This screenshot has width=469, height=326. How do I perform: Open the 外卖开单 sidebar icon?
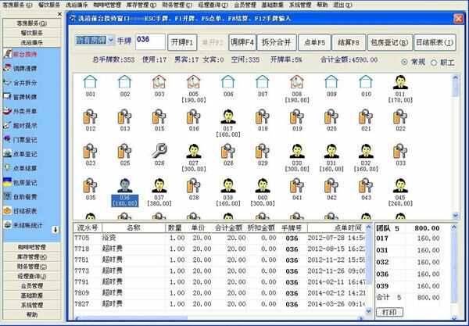8,111
